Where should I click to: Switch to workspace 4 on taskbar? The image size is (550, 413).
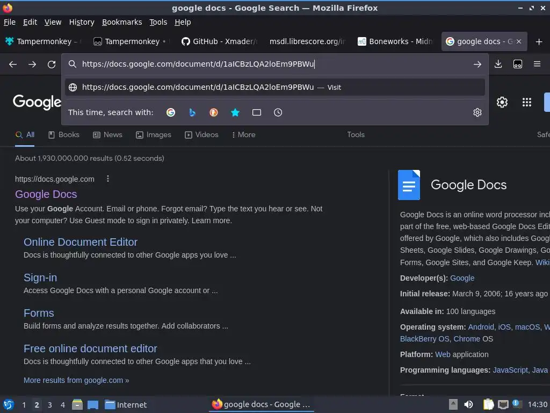pyautogui.click(x=62, y=405)
